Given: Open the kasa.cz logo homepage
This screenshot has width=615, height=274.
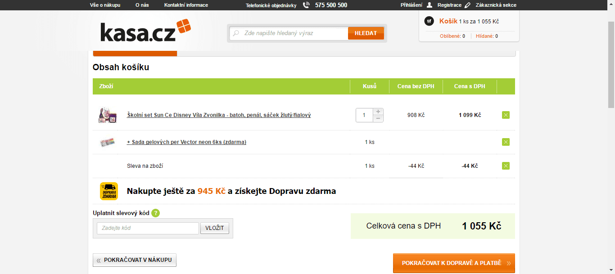Looking at the screenshot, I should point(145,31).
